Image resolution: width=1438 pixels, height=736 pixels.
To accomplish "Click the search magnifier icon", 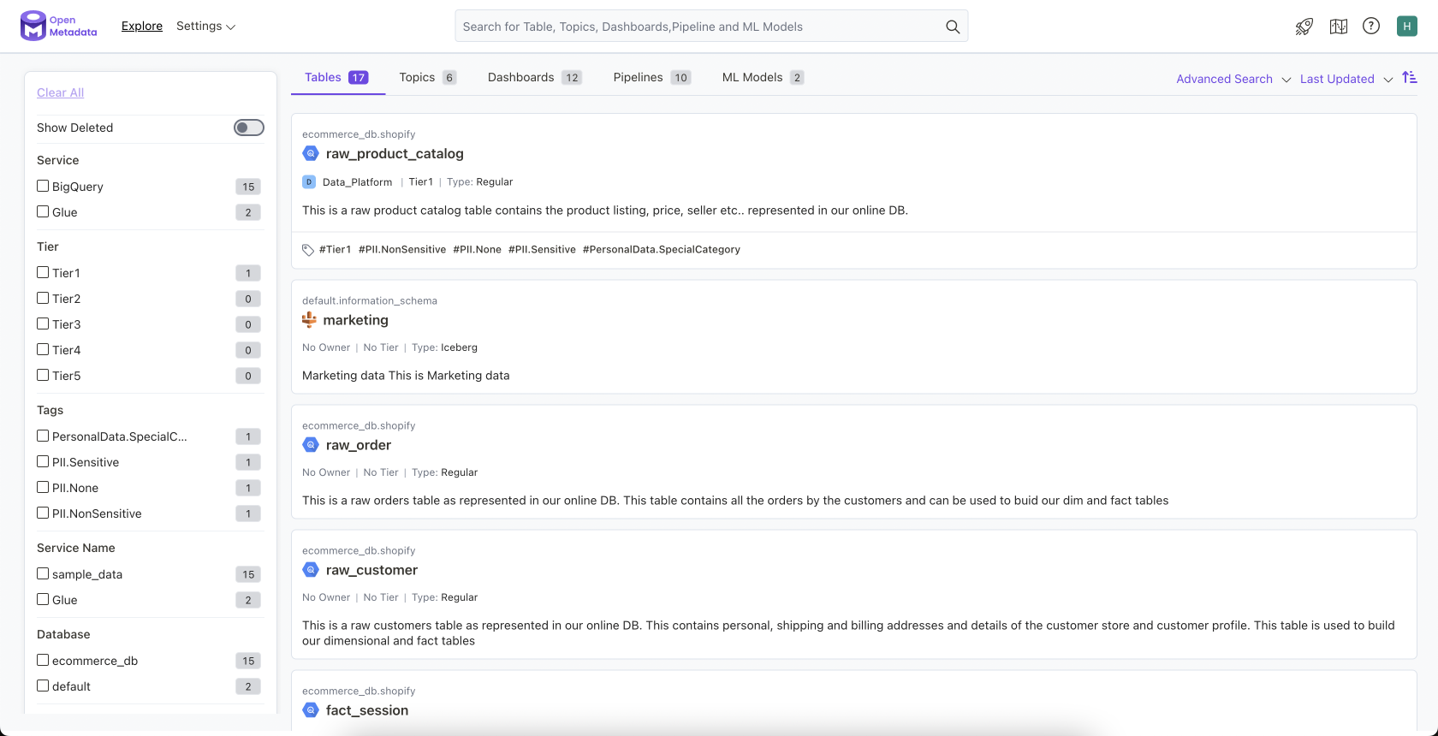I will coord(953,27).
